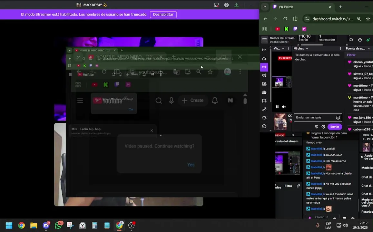Open the three-dot menu of Mi chat panel
The width and height of the screenshot is (373, 232).
pyautogui.click(x=340, y=48)
